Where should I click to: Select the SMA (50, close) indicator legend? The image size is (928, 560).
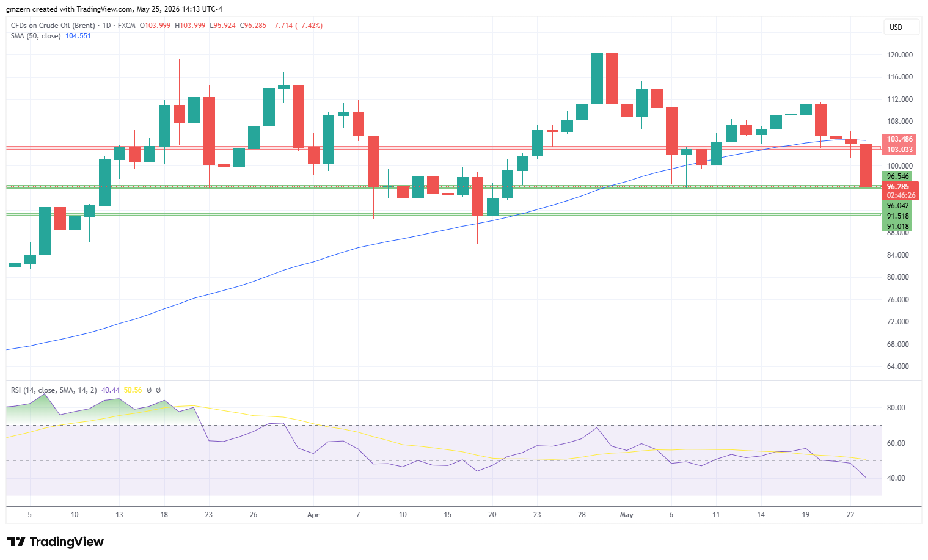click(36, 36)
